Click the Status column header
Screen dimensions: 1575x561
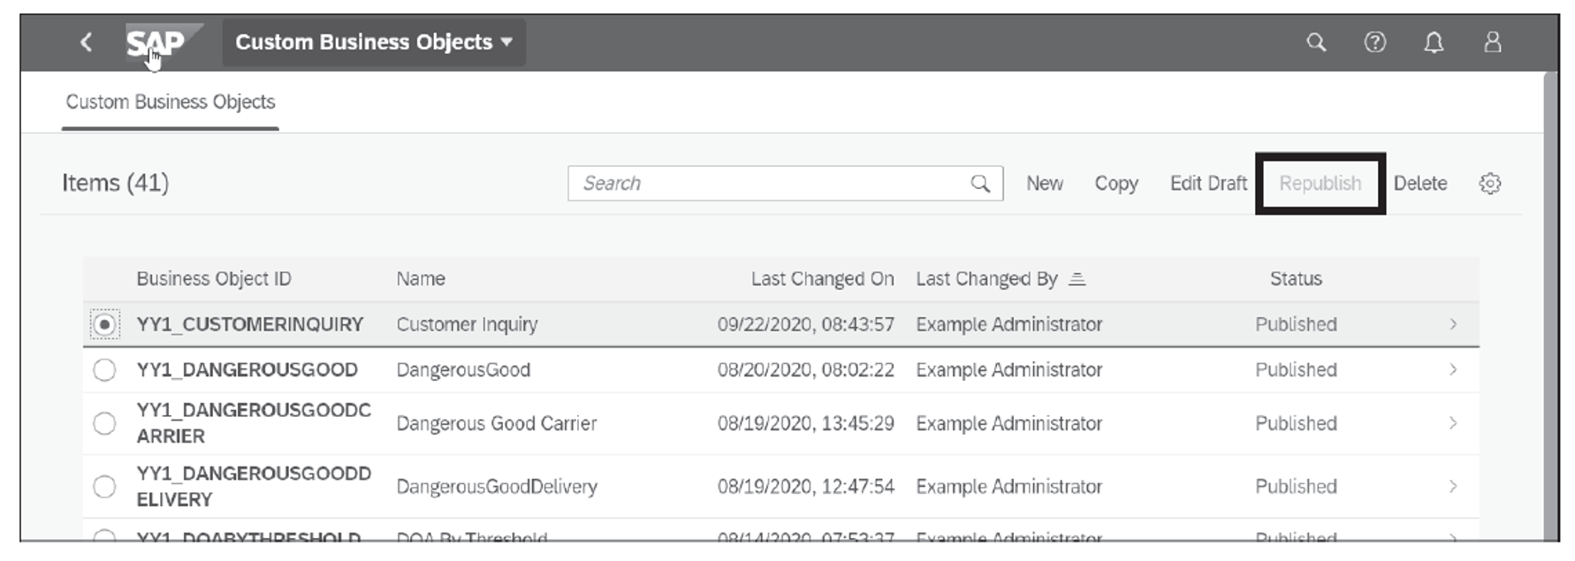point(1296,279)
